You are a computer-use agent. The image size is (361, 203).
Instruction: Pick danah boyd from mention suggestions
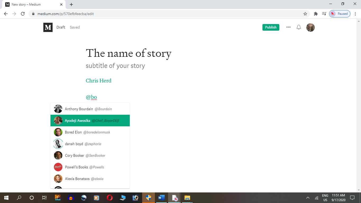coord(90,144)
